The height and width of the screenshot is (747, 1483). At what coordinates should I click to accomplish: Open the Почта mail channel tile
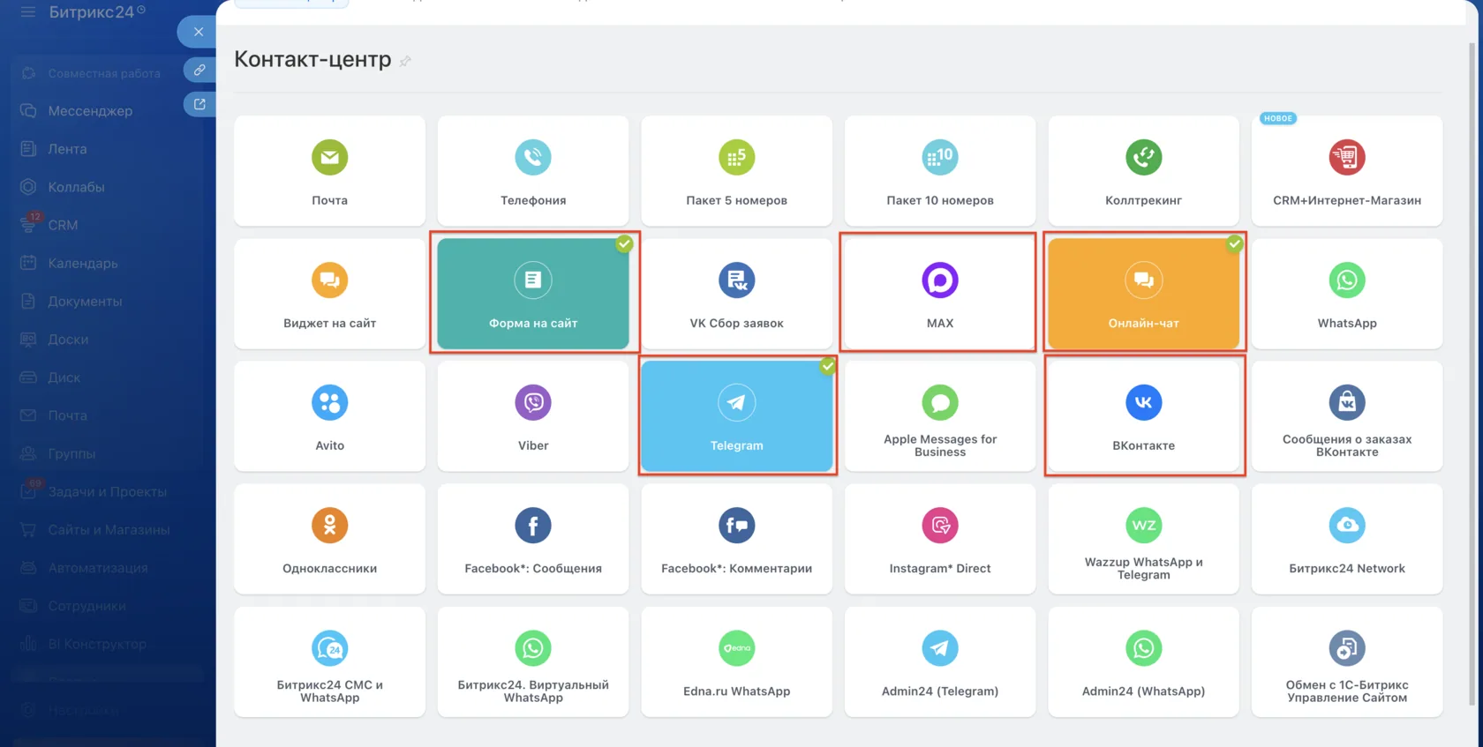pos(329,170)
